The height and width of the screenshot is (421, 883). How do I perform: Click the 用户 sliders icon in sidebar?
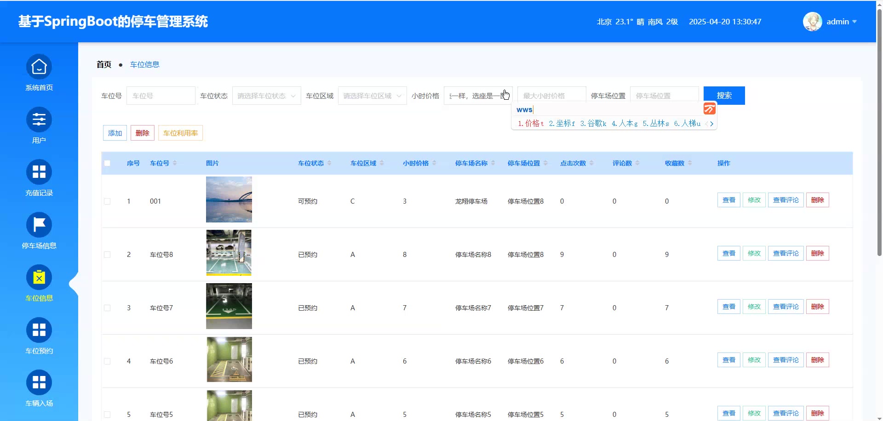pos(39,120)
